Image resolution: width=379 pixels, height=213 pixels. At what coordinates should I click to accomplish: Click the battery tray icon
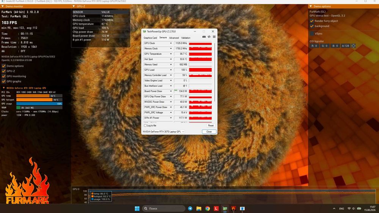359,208
